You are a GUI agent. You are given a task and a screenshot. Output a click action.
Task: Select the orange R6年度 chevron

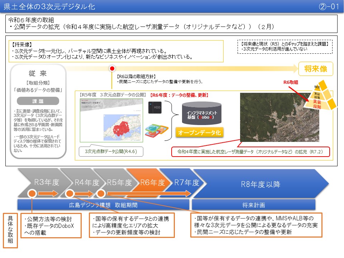pyautogui.click(x=152, y=182)
